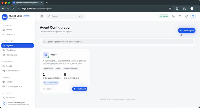The image size is (200, 108).
Task: Click the Assets folder icon
Action: [x=3, y=82]
